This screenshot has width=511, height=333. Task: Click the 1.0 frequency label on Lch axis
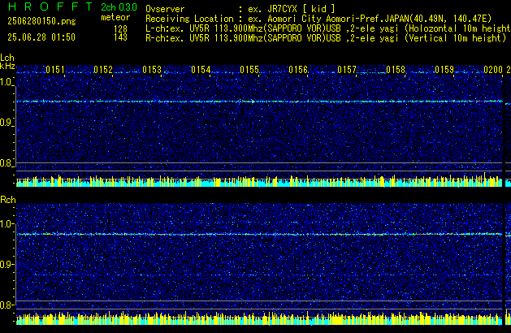(x=6, y=82)
